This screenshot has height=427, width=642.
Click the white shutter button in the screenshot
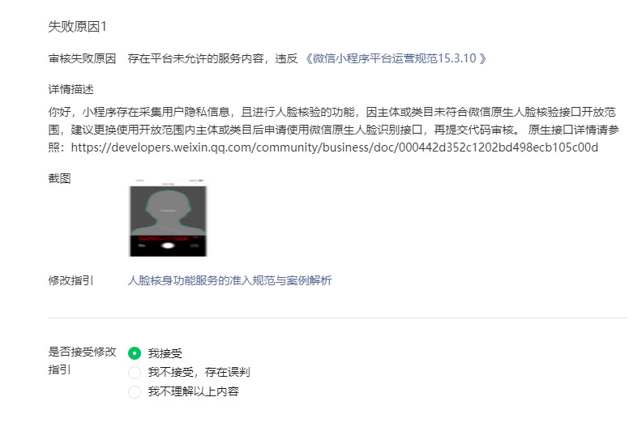coord(168,246)
